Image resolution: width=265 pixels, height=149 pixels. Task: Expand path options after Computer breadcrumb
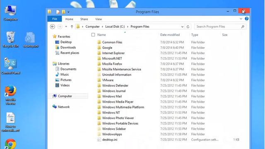pyautogui.click(x=103, y=26)
